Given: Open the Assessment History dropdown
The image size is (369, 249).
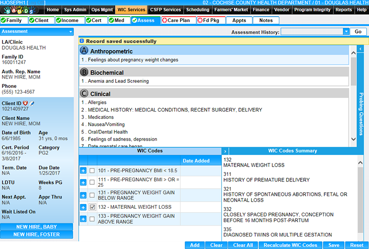Looking at the screenshot, I should click(x=346, y=32).
